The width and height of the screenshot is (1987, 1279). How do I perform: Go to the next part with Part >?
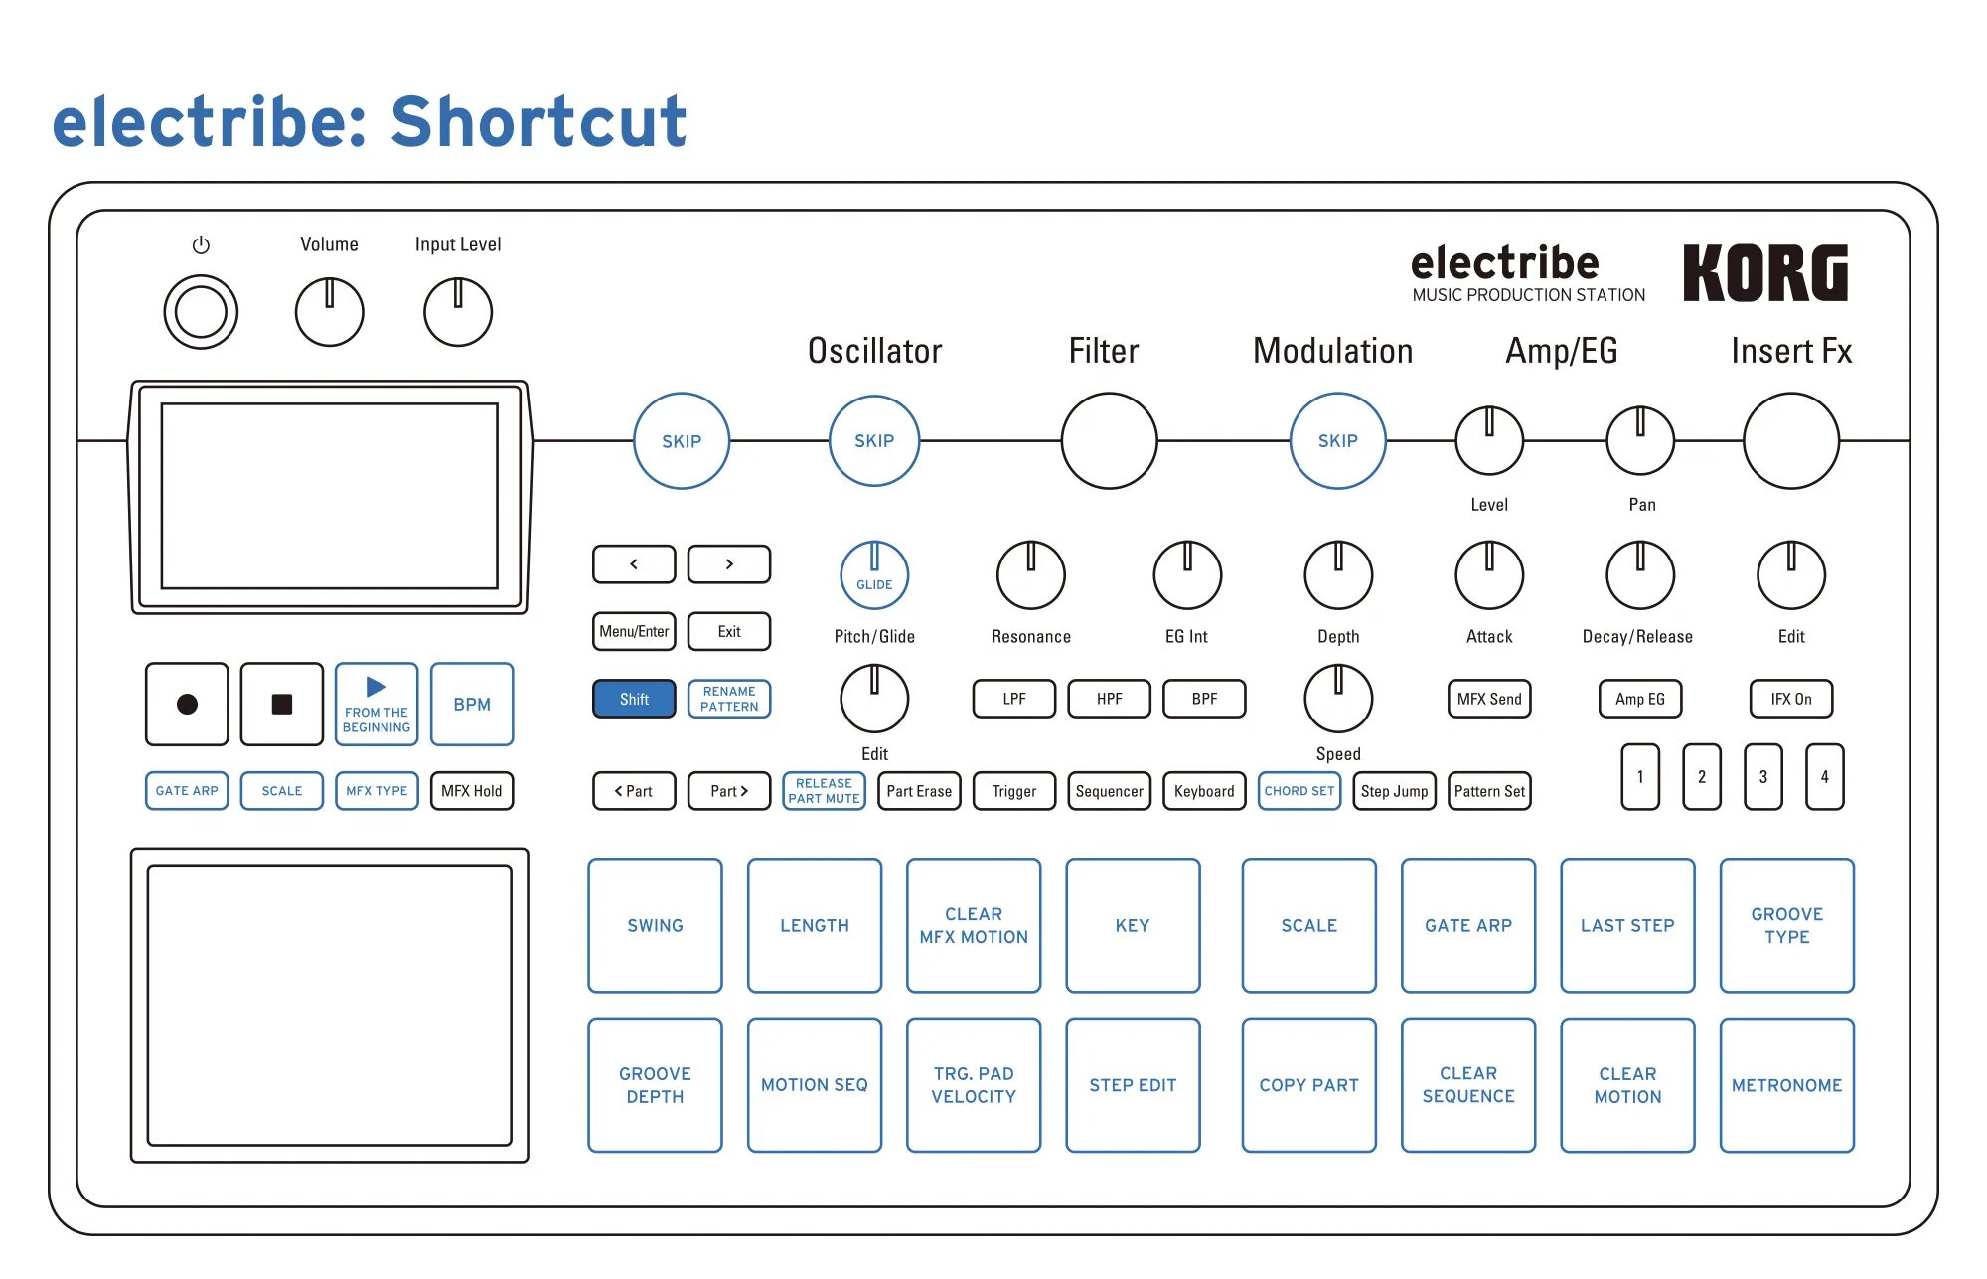pyautogui.click(x=728, y=791)
